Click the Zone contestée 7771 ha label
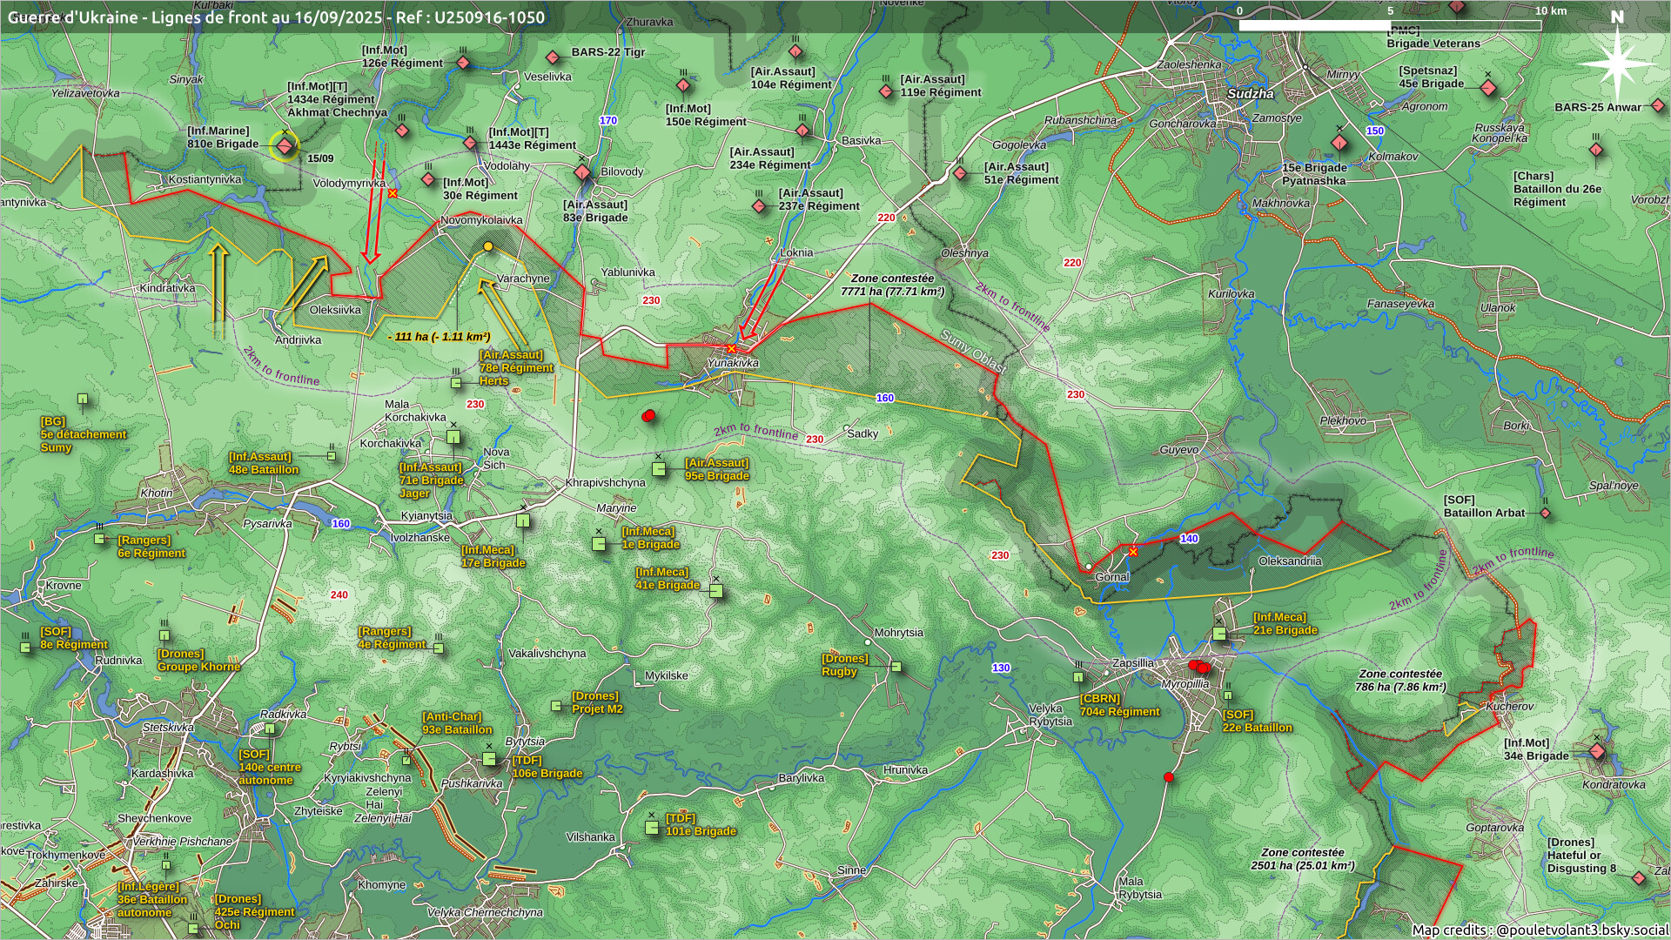This screenshot has width=1671, height=940. click(892, 285)
